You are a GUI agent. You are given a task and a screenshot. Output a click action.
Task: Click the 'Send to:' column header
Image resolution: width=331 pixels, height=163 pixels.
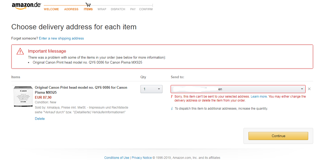click(178, 77)
